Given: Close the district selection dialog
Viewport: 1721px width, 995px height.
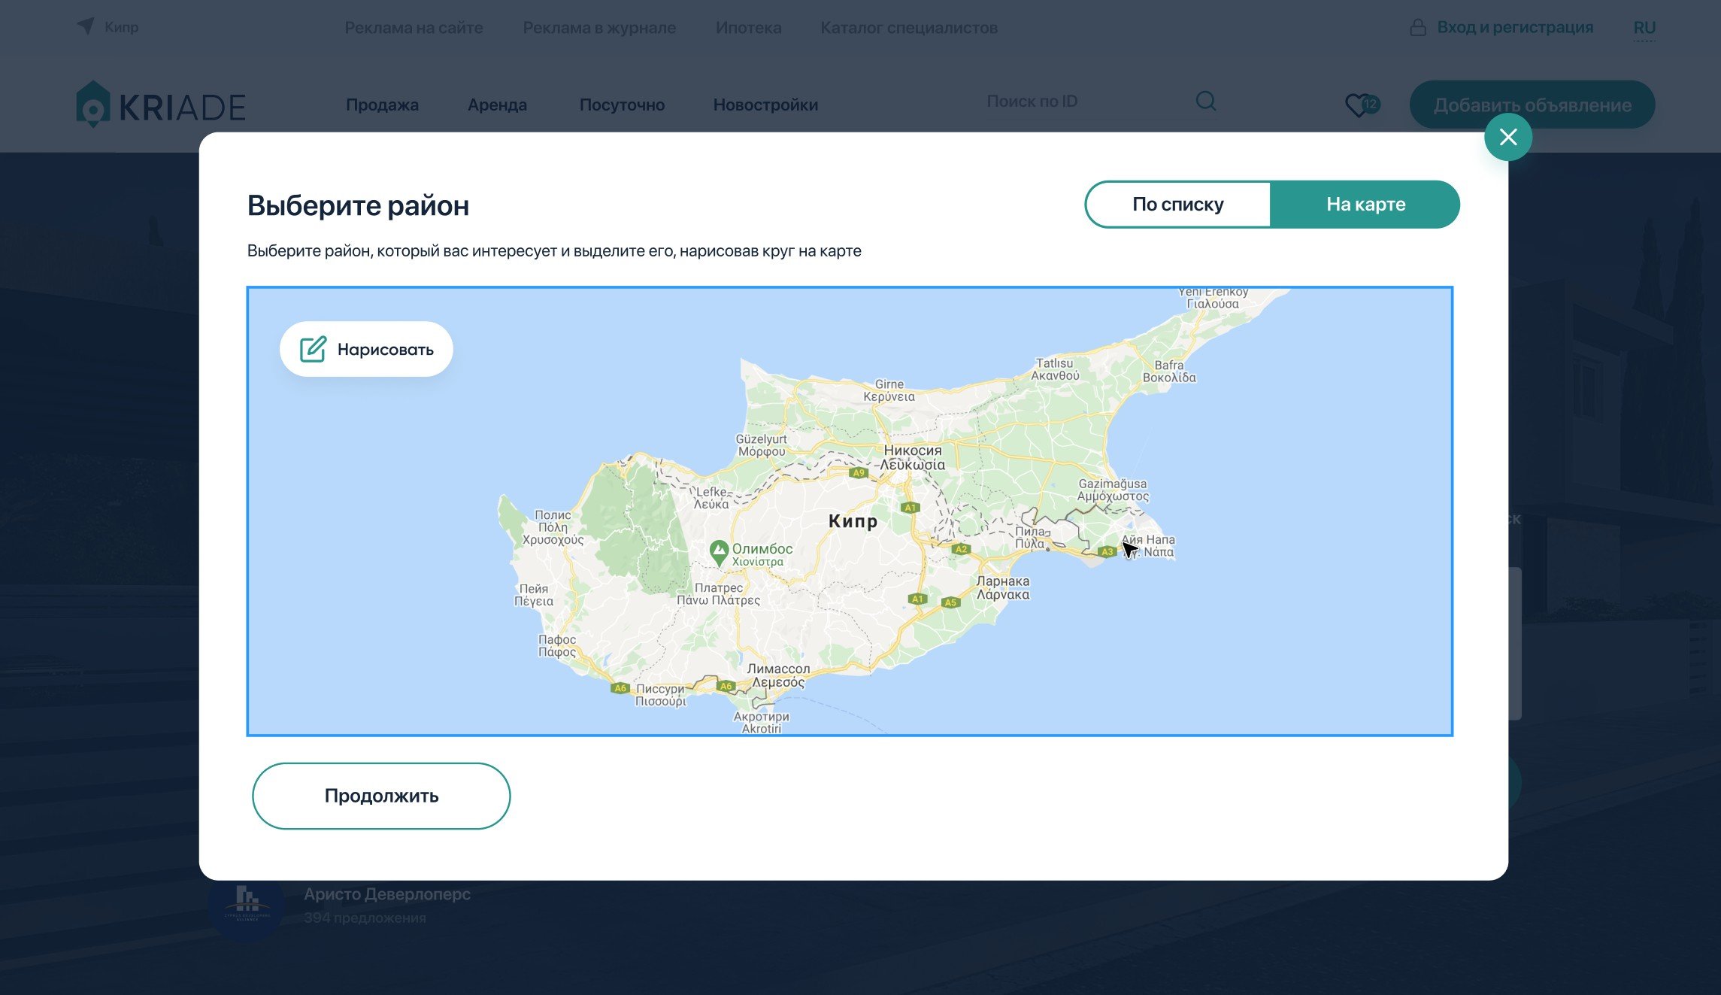Looking at the screenshot, I should [1507, 137].
